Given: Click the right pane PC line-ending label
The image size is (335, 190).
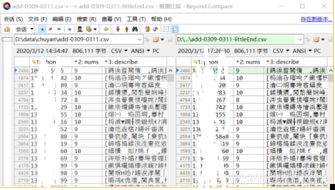Looking at the screenshot, I should coord(317,51).
